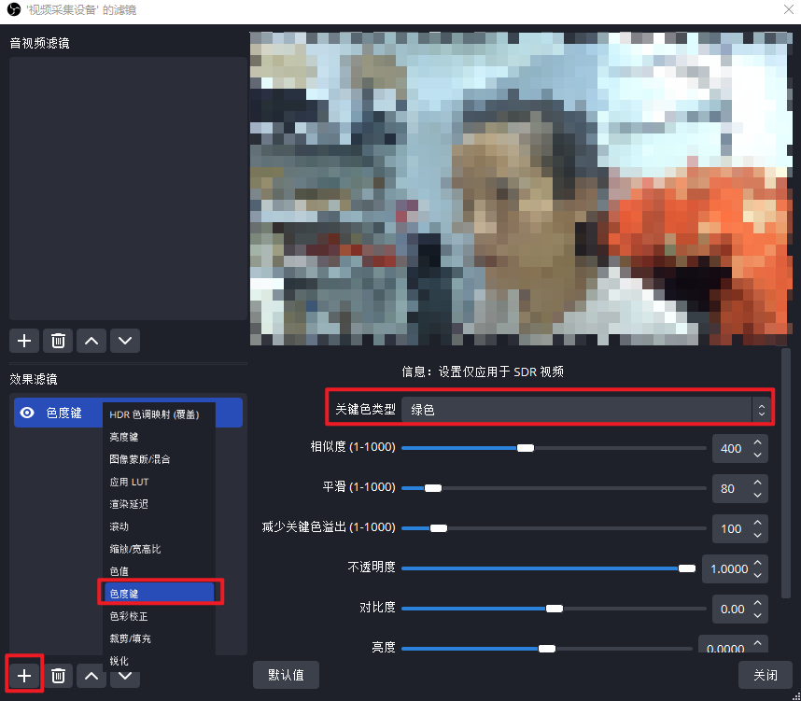Click the plus button under effect filters
The image size is (801, 701).
pos(24,675)
